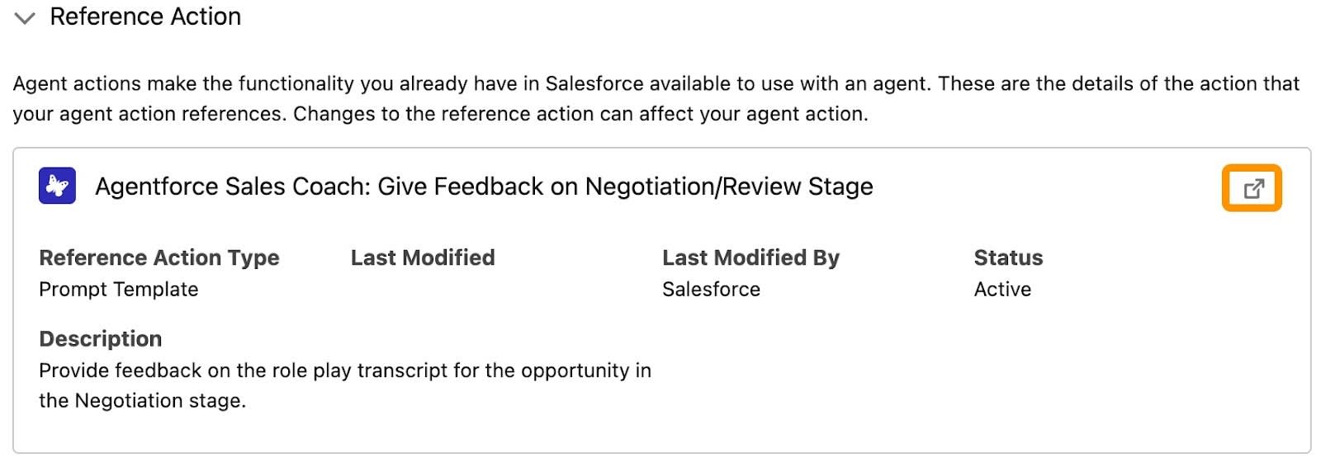The image size is (1321, 467).
Task: Click the second description line, "the Negotiation stage."
Action: (x=143, y=401)
